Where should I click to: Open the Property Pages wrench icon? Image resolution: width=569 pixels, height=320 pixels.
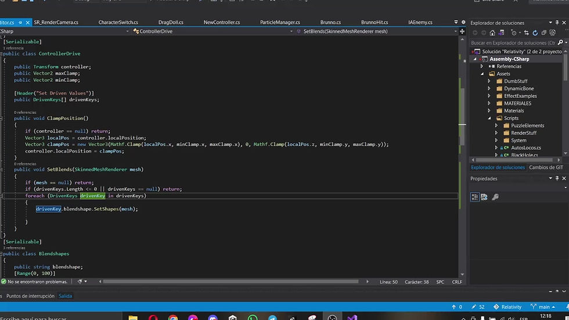[495, 197]
